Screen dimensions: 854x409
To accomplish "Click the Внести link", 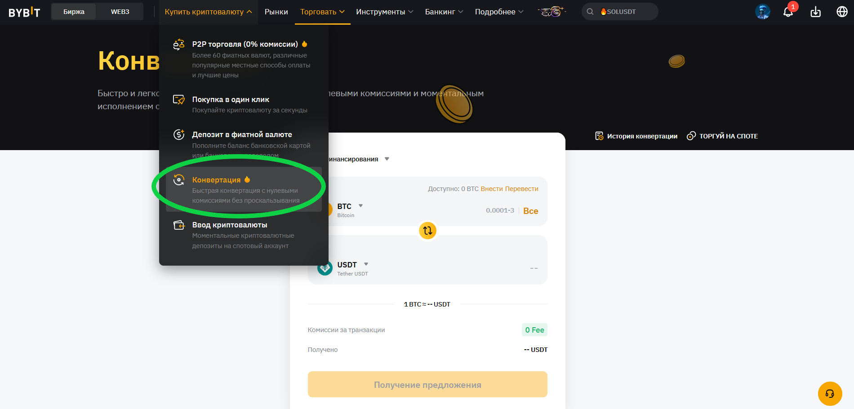I will coord(492,189).
